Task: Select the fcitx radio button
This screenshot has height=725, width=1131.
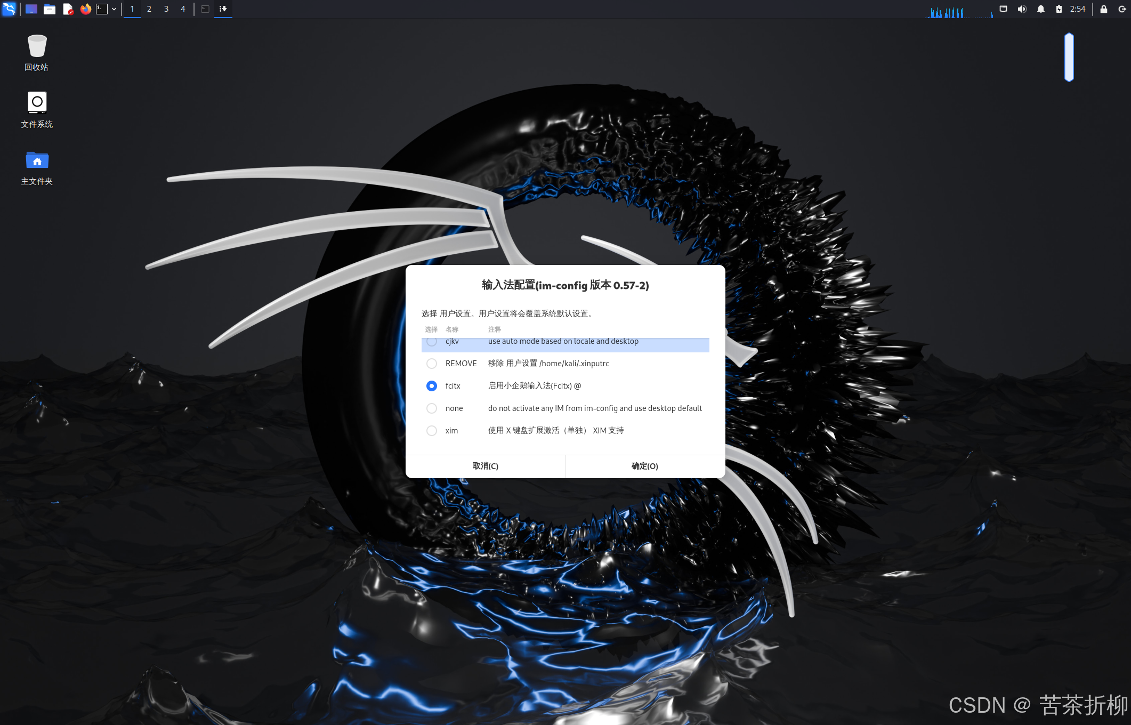Action: pyautogui.click(x=432, y=386)
